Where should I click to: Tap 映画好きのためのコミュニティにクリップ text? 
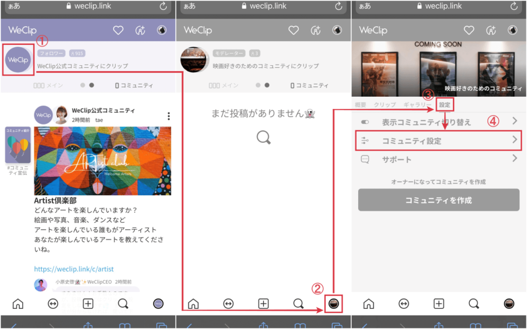(266, 66)
